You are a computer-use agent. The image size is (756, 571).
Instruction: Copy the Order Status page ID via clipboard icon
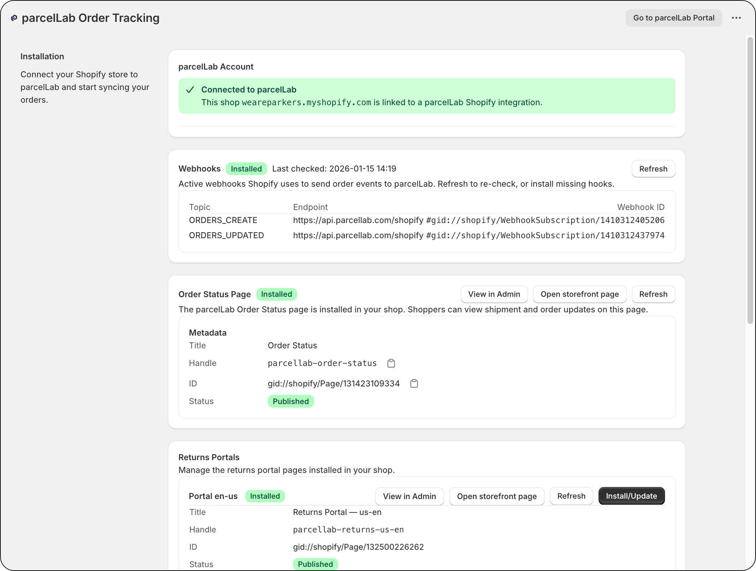pyautogui.click(x=414, y=384)
